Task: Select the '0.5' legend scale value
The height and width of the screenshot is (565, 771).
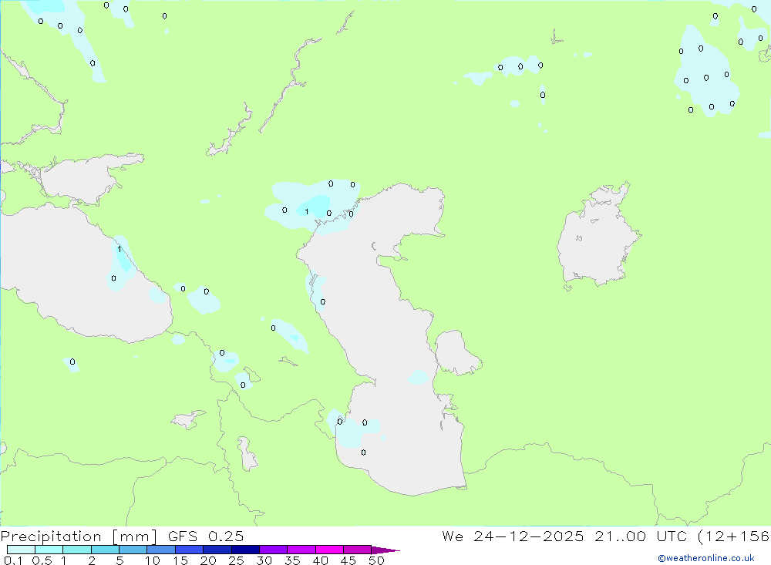Action: pos(42,560)
